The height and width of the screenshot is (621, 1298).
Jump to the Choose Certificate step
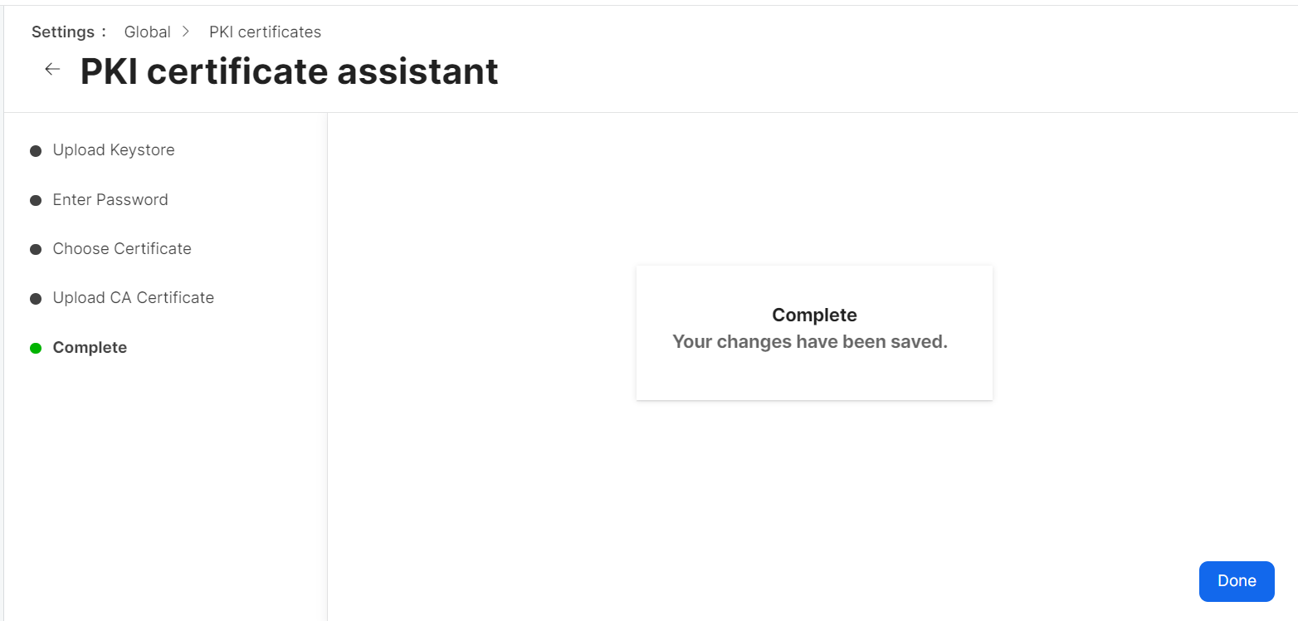coord(122,248)
